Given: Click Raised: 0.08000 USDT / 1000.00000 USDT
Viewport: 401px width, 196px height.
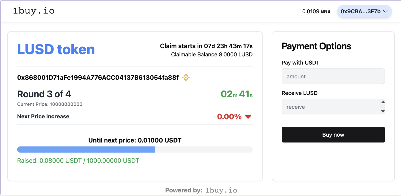Looking at the screenshot, I should [78, 161].
